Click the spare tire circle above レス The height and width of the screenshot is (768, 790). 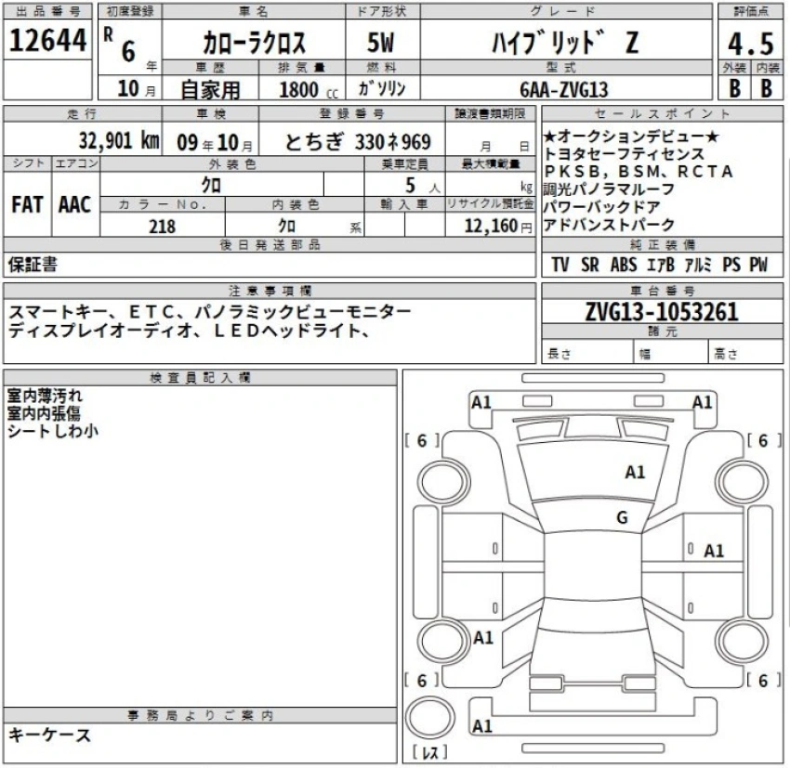[x=429, y=718]
